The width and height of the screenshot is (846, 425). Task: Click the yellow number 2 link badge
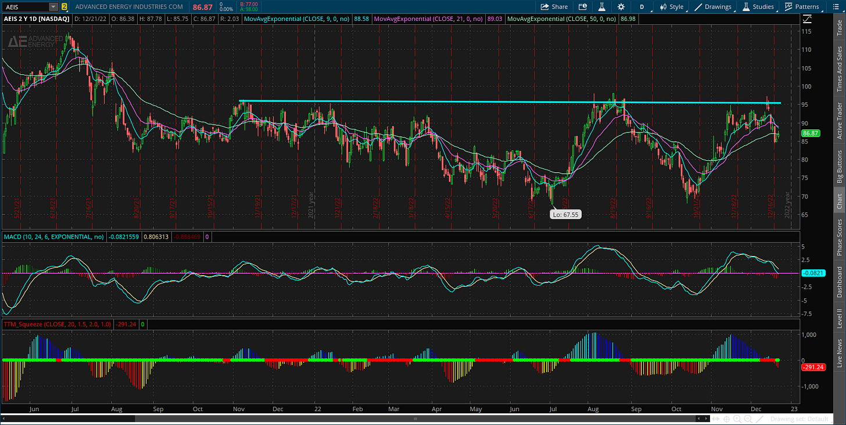point(64,7)
